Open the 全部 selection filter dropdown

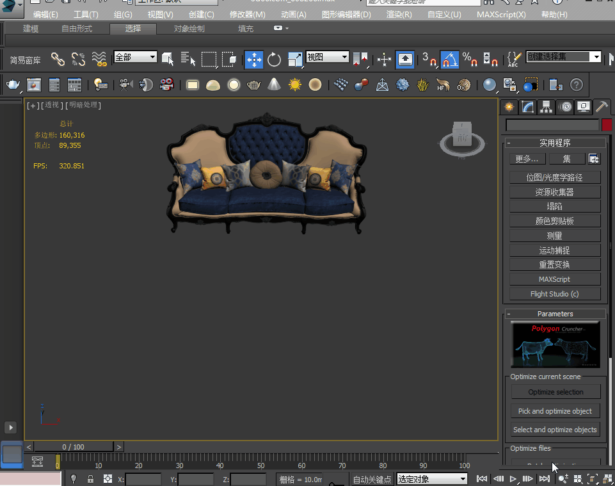tap(135, 57)
